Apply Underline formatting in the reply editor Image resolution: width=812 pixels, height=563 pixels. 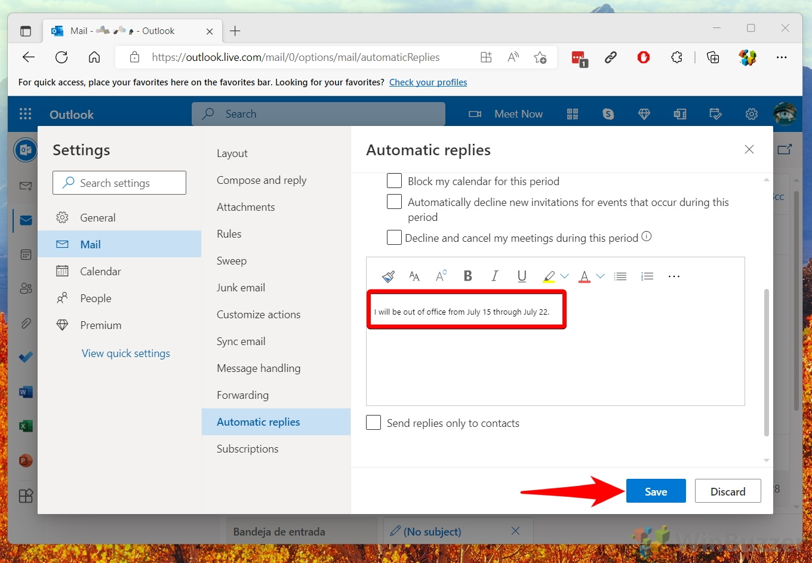(522, 276)
